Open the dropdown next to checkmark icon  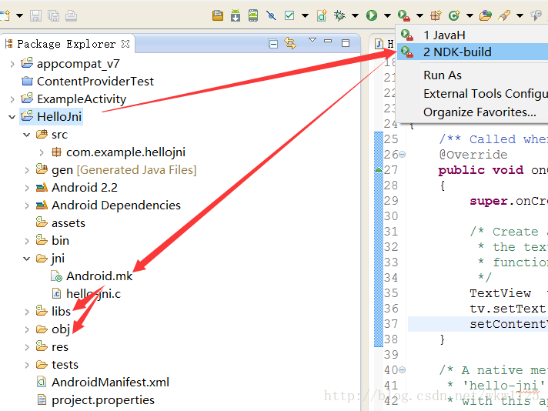305,15
